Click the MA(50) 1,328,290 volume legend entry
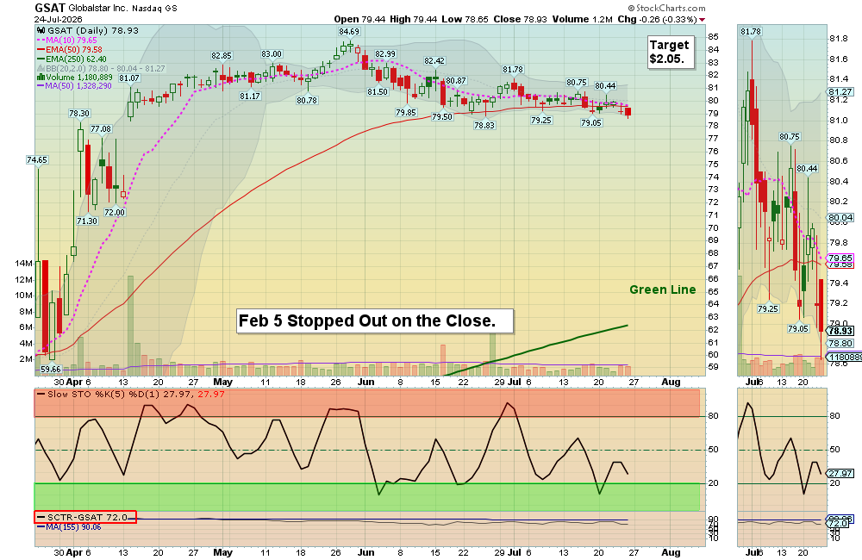 coord(74,86)
